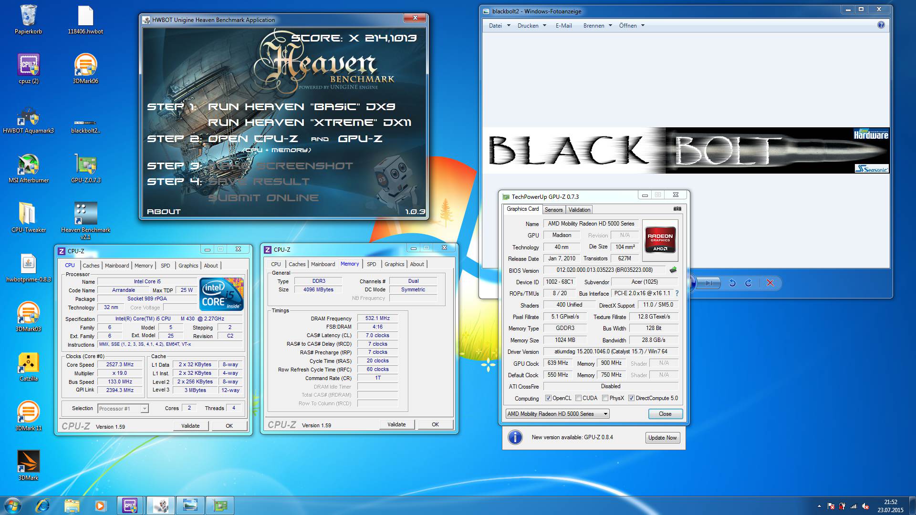Image resolution: width=916 pixels, height=515 pixels.
Task: Open the Drucken menu dropdown
Action: coord(532,26)
